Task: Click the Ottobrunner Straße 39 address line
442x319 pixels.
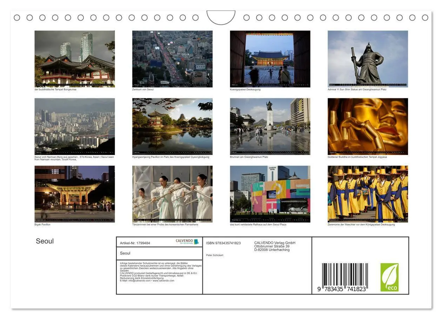Action: (x=272, y=246)
